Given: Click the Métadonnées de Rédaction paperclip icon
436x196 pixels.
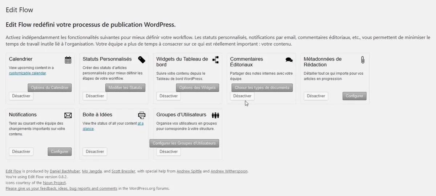Looking at the screenshot, I should click(x=362, y=60).
